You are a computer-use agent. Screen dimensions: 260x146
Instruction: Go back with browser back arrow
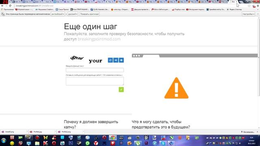tap(2, 6)
